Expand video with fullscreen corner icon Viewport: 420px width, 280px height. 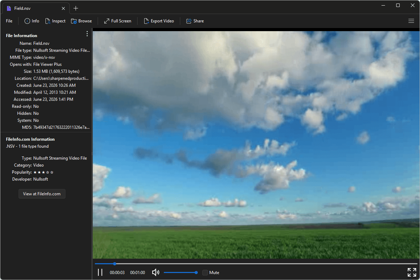412,272
